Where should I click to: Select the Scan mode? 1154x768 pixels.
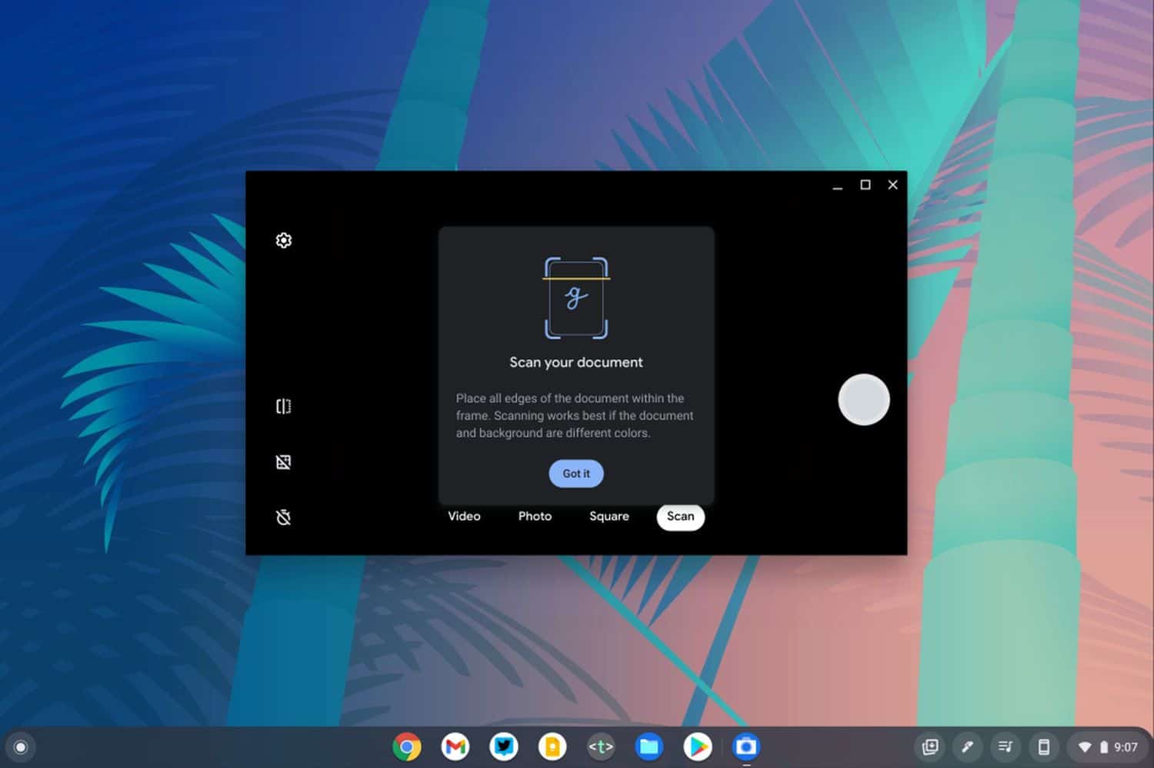[680, 517]
